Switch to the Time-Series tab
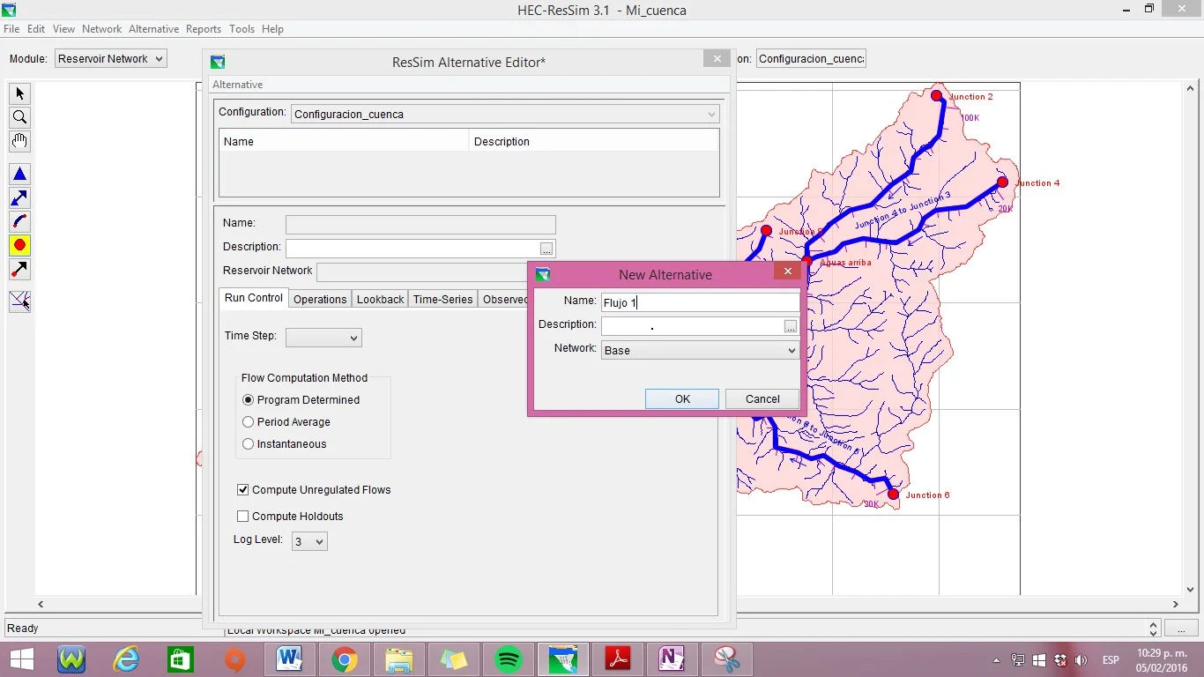This screenshot has width=1204, height=677. coord(442,299)
